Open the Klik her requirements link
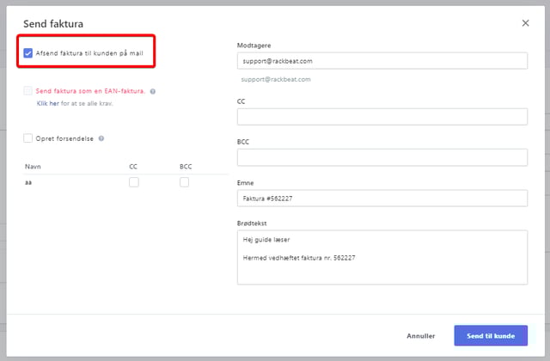 tap(47, 103)
